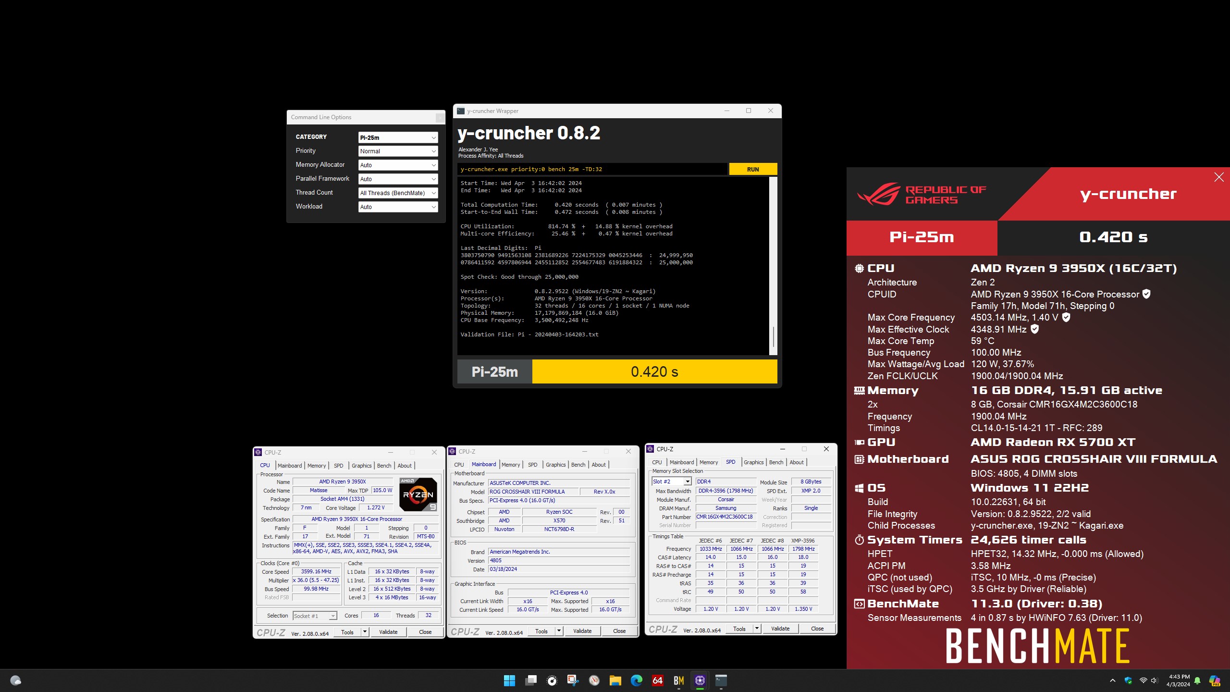1230x692 pixels.
Task: Expand the Parallel Framework dropdown
Action: coord(398,179)
